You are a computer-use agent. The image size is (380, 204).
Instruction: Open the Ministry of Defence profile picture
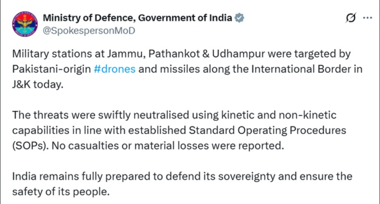(x=25, y=24)
